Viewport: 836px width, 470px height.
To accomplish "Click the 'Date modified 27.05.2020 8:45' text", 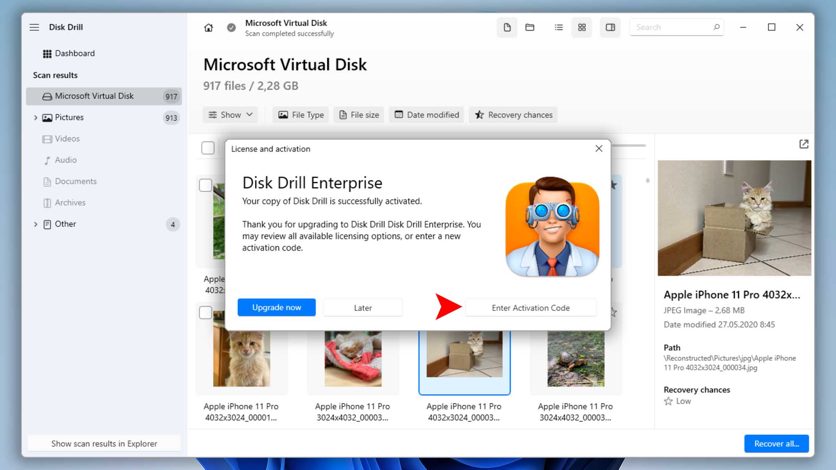I will [719, 325].
